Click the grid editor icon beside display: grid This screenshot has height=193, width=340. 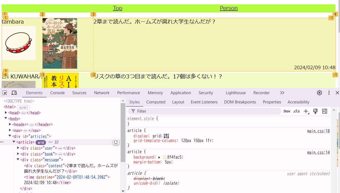tap(166, 136)
